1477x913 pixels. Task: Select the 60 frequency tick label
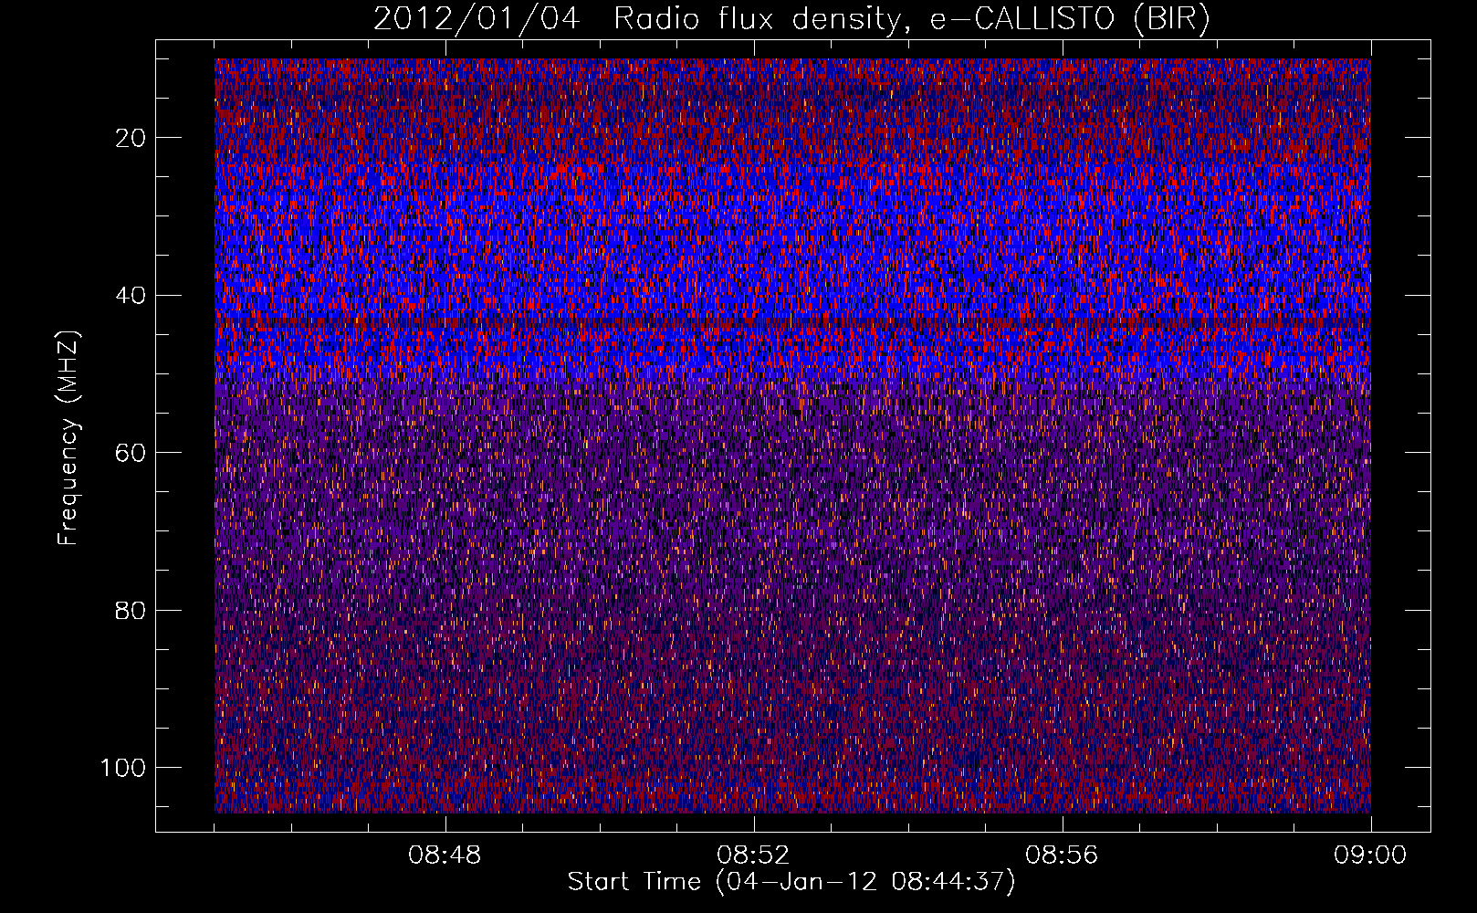[x=131, y=453]
